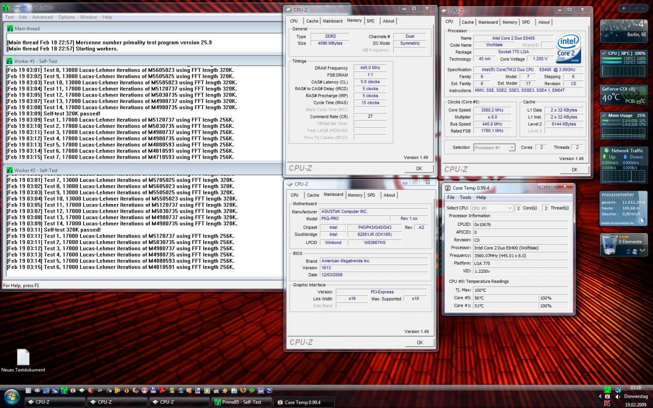
Task: Click the sidebar next gadgets page arrow
Action: 643,8
